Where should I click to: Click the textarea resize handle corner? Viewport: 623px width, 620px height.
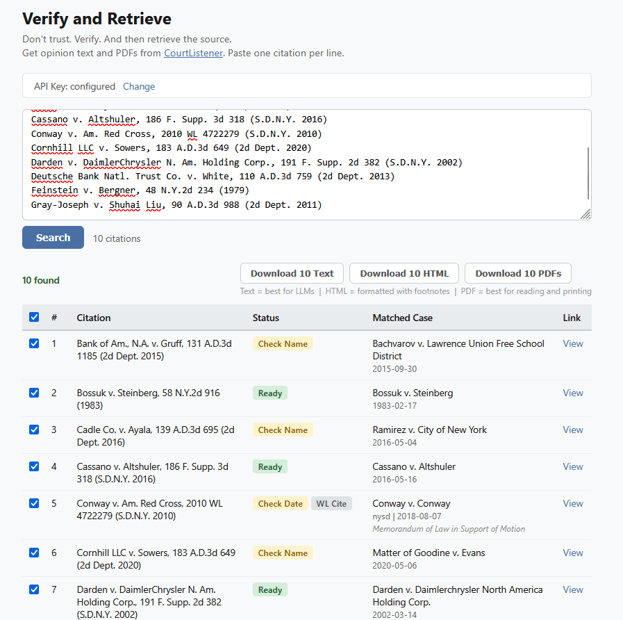coord(585,214)
